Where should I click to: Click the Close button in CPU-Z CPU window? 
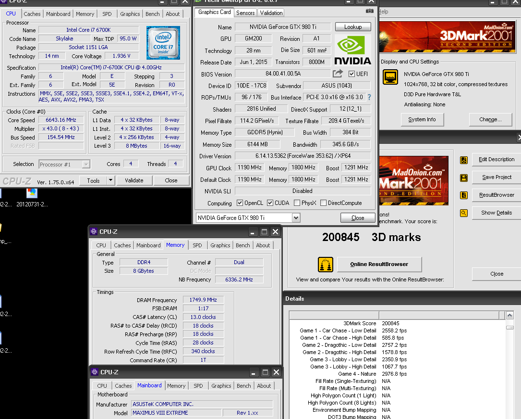tap(171, 180)
